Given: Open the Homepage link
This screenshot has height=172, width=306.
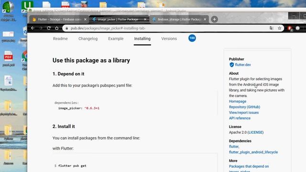Looking at the screenshot, I should [238, 101].
